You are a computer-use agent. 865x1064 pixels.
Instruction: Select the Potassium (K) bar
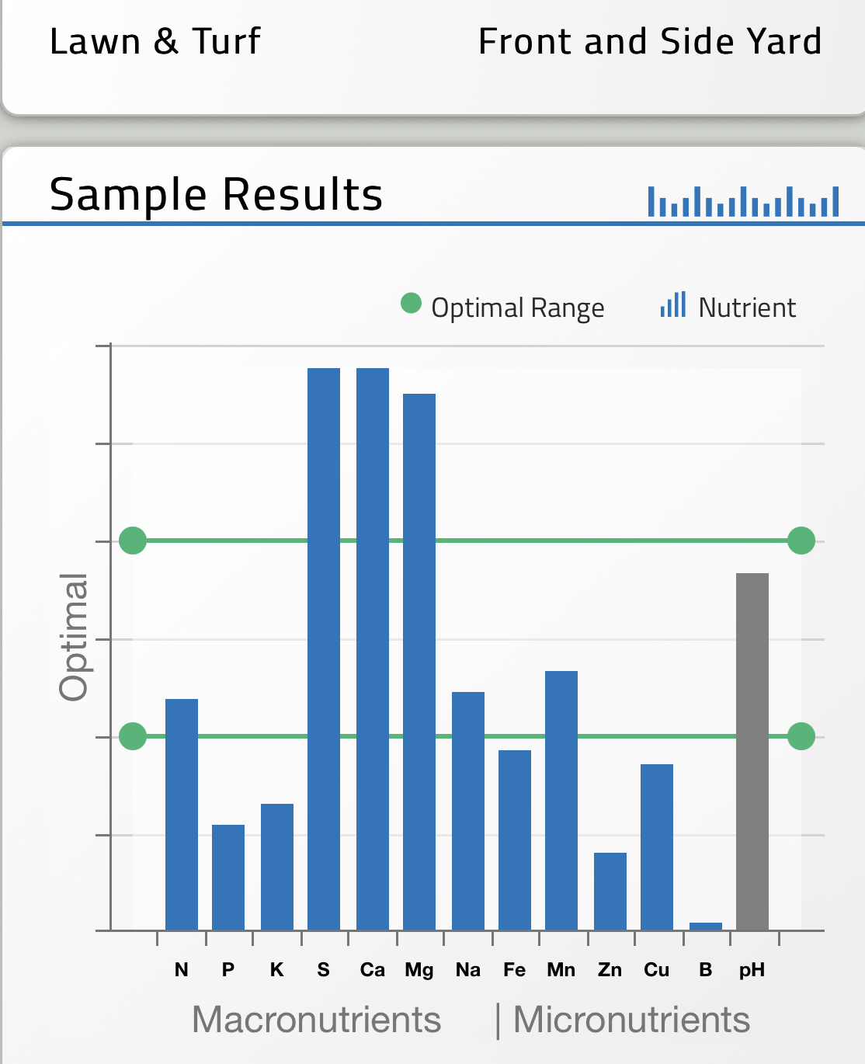click(277, 867)
